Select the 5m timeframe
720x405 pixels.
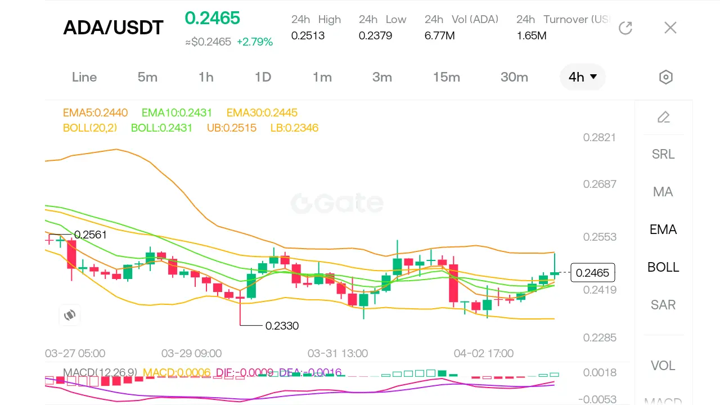147,77
